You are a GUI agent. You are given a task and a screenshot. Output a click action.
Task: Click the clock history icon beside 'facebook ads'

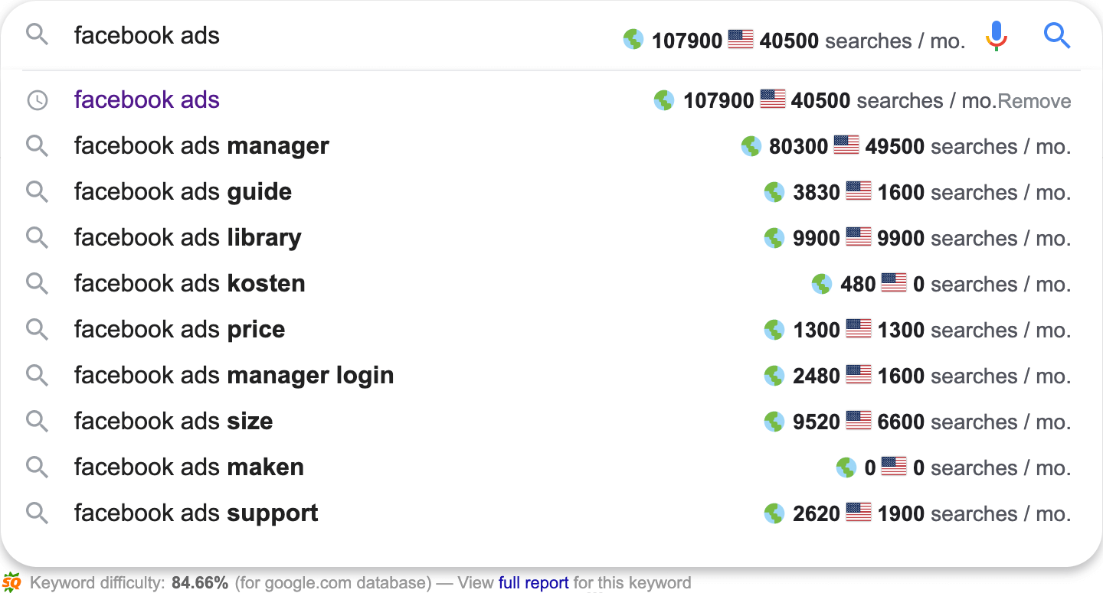pos(37,100)
